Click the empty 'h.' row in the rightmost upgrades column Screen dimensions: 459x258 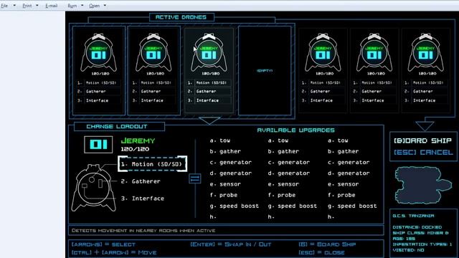click(x=331, y=216)
